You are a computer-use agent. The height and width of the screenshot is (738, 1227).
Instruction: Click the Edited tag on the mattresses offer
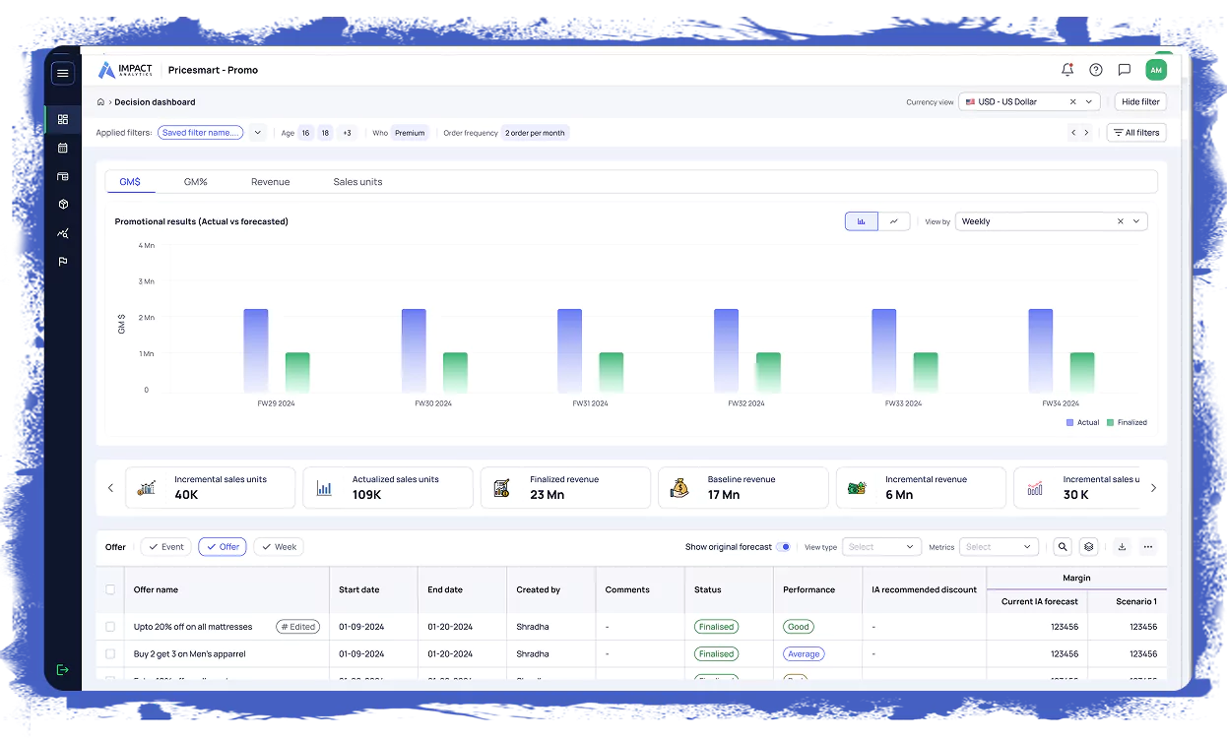[x=298, y=627]
